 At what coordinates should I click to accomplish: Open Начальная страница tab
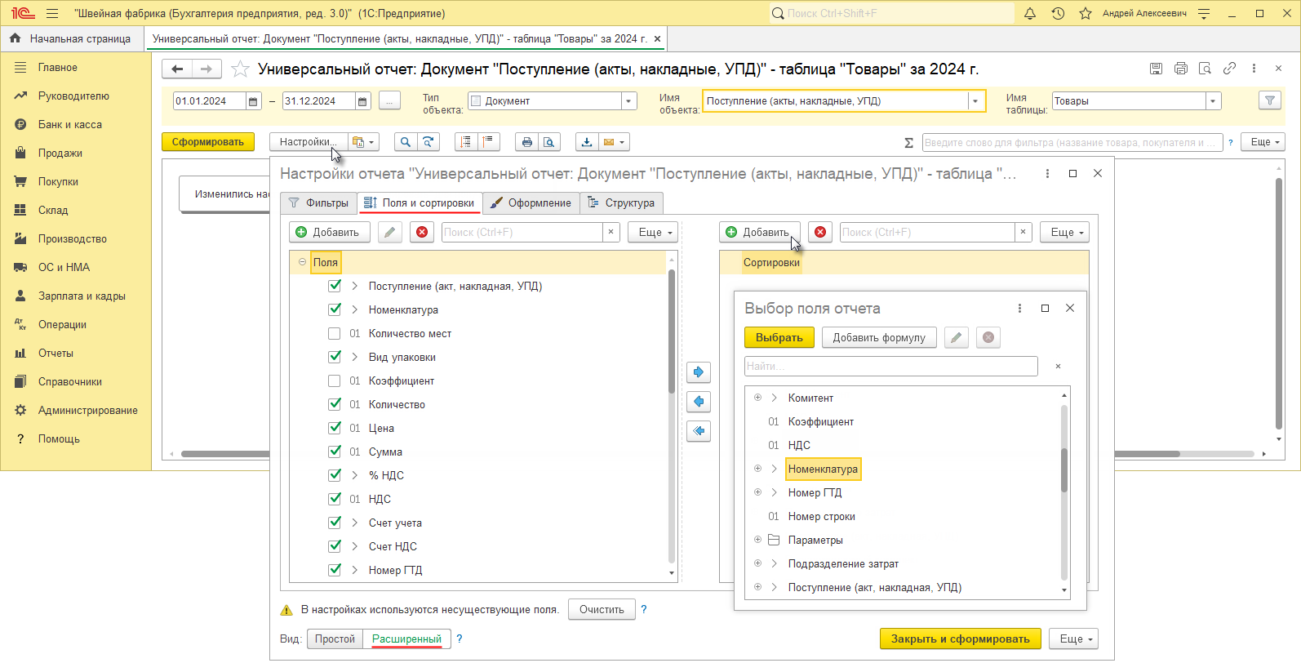tap(72, 38)
